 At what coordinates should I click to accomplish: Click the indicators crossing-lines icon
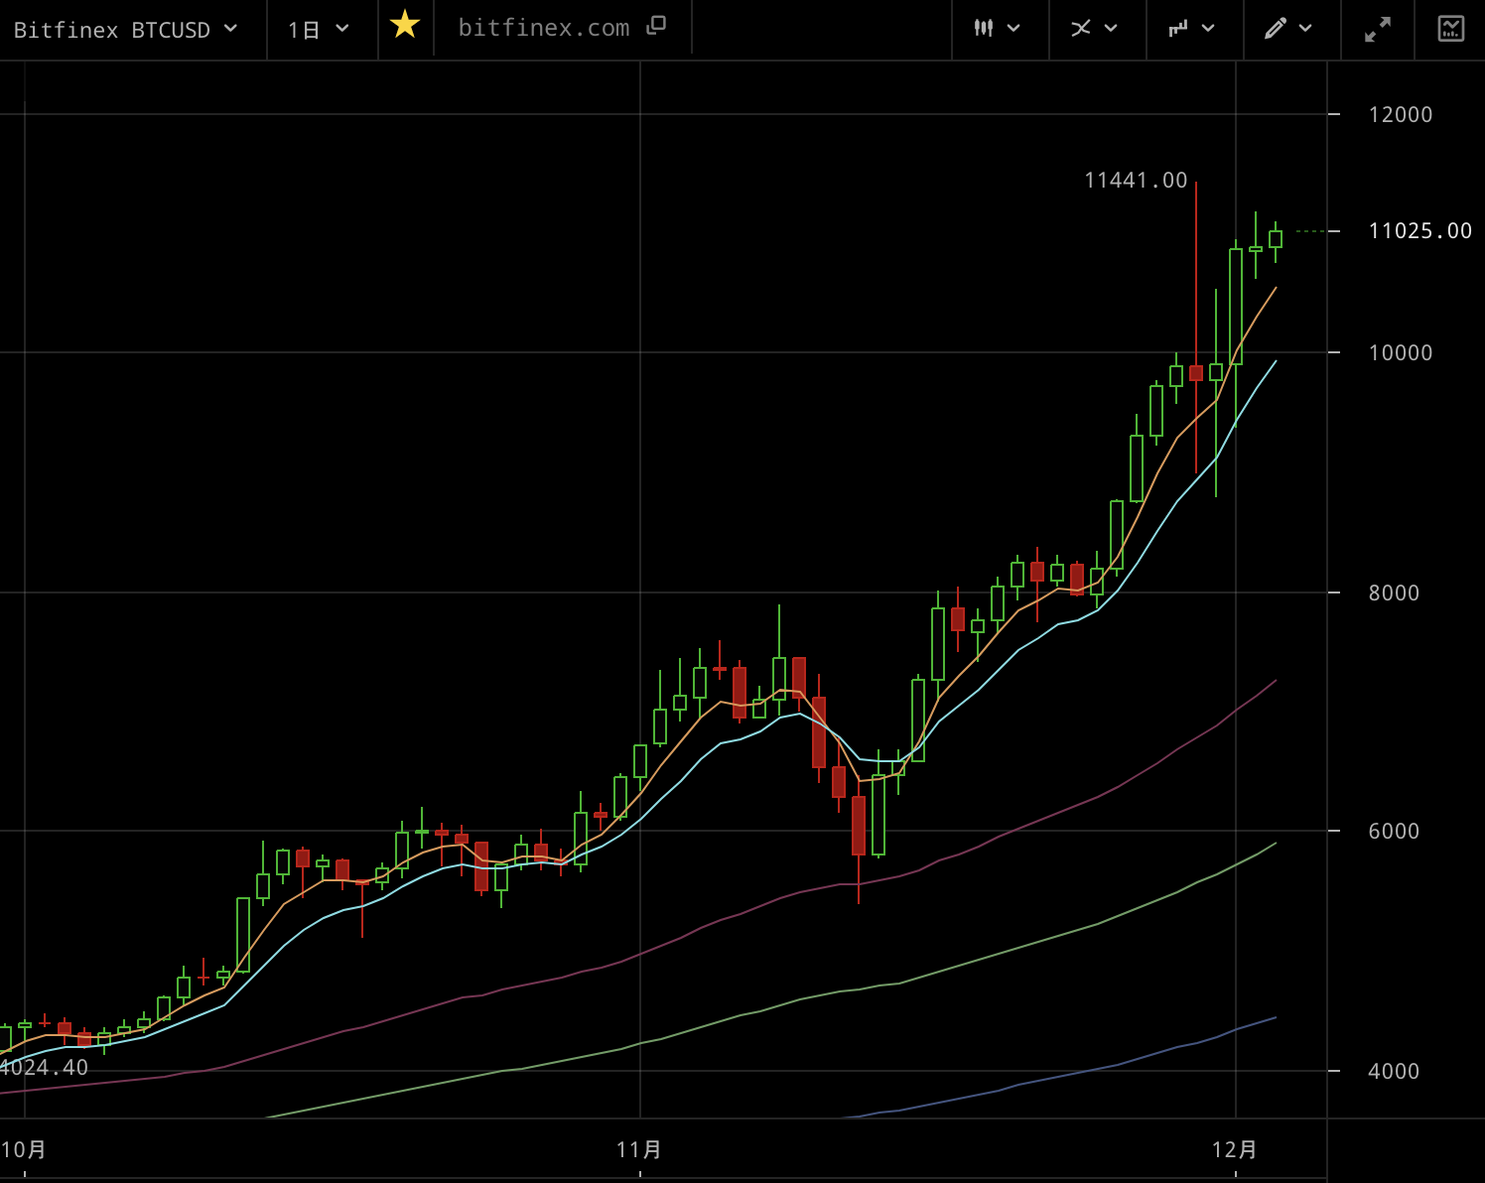coord(1081,29)
